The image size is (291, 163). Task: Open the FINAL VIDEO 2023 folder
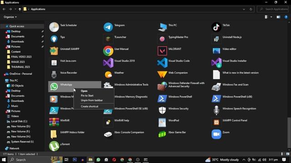[21, 57]
